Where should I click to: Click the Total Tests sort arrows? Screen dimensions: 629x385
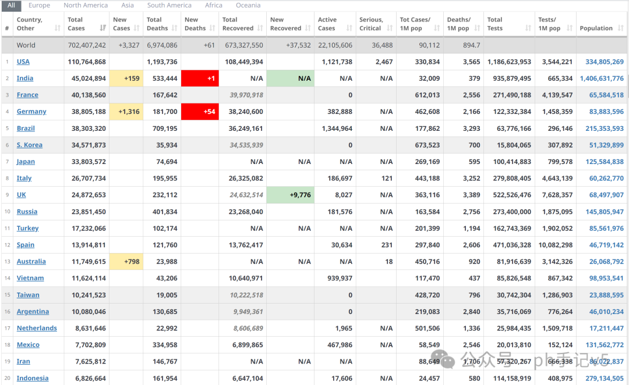point(528,28)
